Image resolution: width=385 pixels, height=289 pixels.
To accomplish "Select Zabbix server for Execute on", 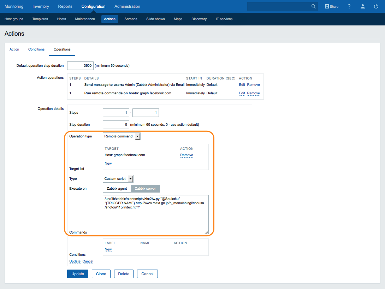I will (x=146, y=189).
